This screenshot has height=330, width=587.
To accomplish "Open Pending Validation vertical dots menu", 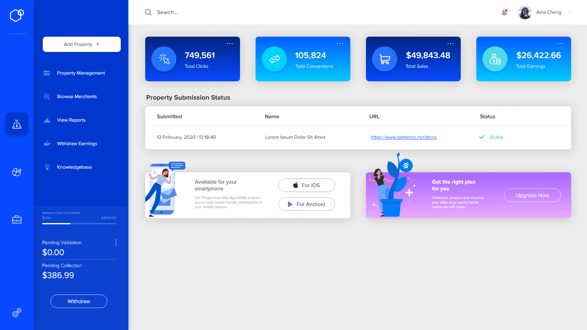I will point(116,243).
